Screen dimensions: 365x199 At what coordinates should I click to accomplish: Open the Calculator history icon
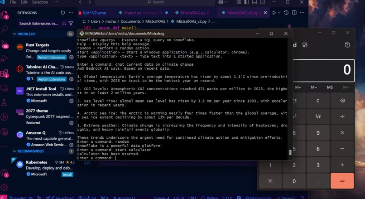point(347,45)
